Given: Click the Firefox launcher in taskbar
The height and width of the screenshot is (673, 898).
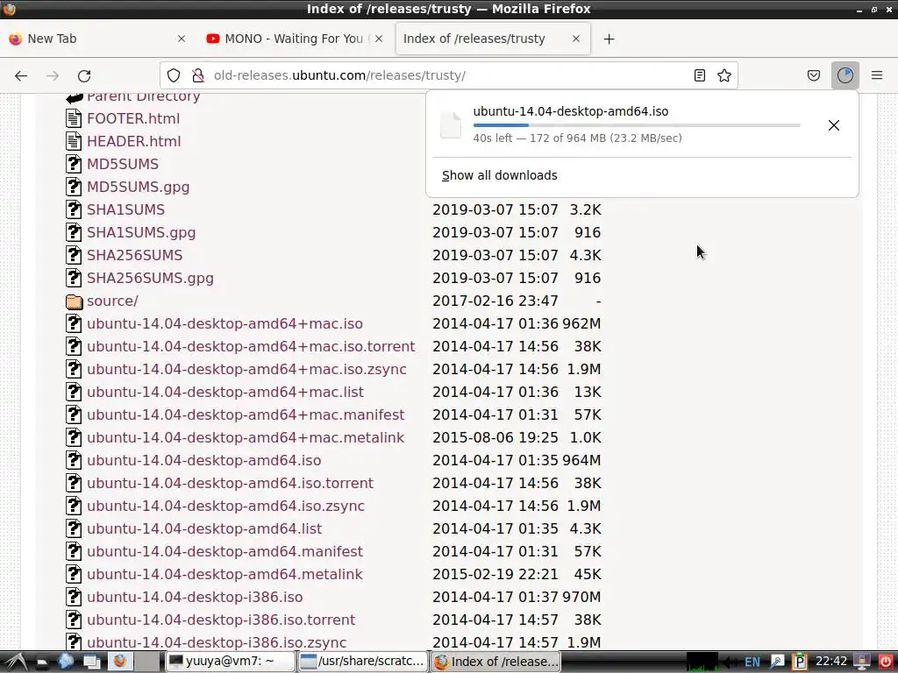Looking at the screenshot, I should tap(119, 662).
